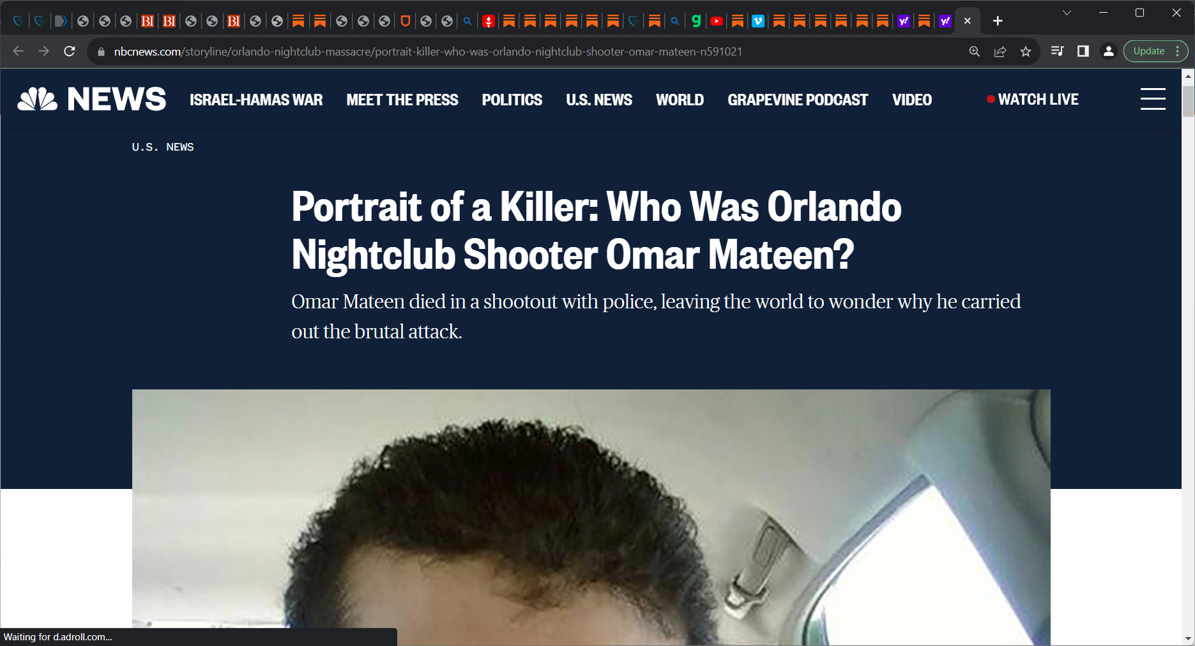
Task: Click the subtitle text 'Omar Mateen died in a shootout'
Action: click(x=656, y=317)
